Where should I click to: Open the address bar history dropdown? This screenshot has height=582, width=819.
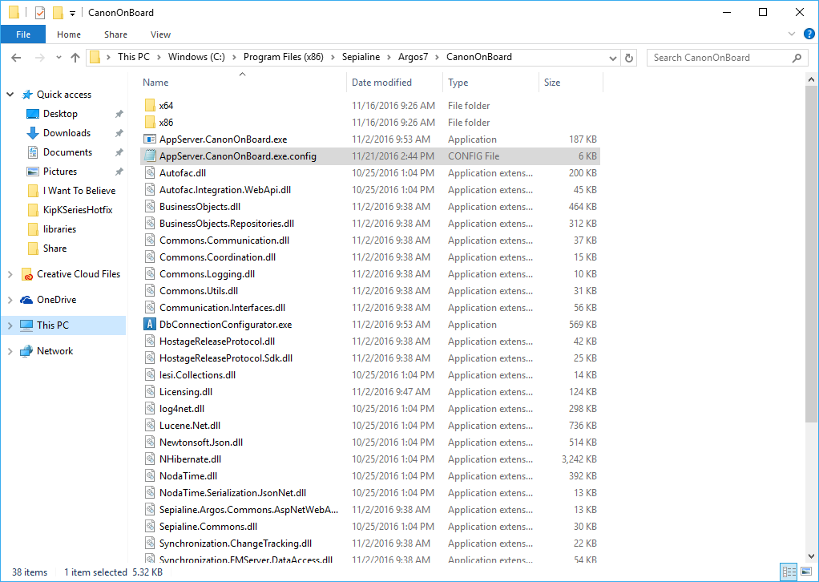(613, 58)
